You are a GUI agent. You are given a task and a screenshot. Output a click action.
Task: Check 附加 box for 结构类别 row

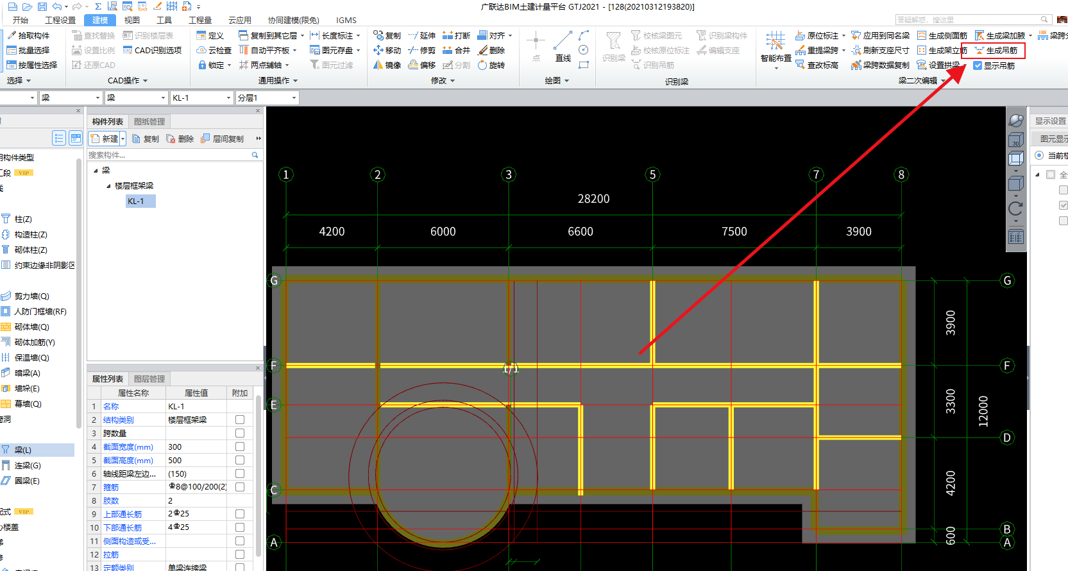[x=240, y=420]
